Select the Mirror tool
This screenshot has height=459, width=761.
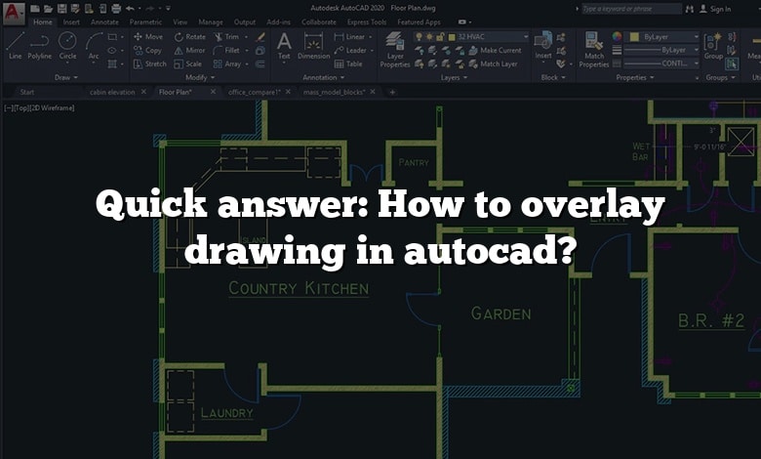pos(190,51)
